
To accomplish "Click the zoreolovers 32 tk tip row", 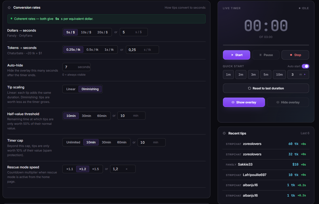I will coord(266,154).
